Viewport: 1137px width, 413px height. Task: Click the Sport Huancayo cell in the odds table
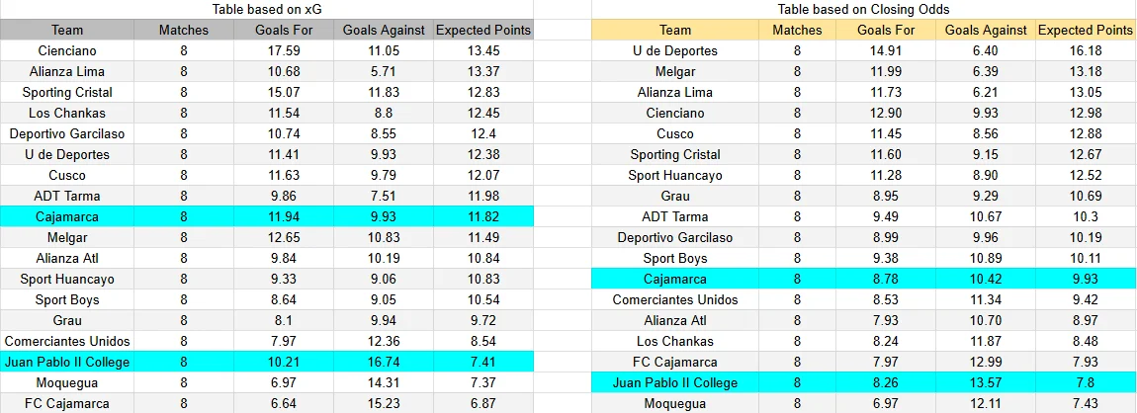(675, 175)
